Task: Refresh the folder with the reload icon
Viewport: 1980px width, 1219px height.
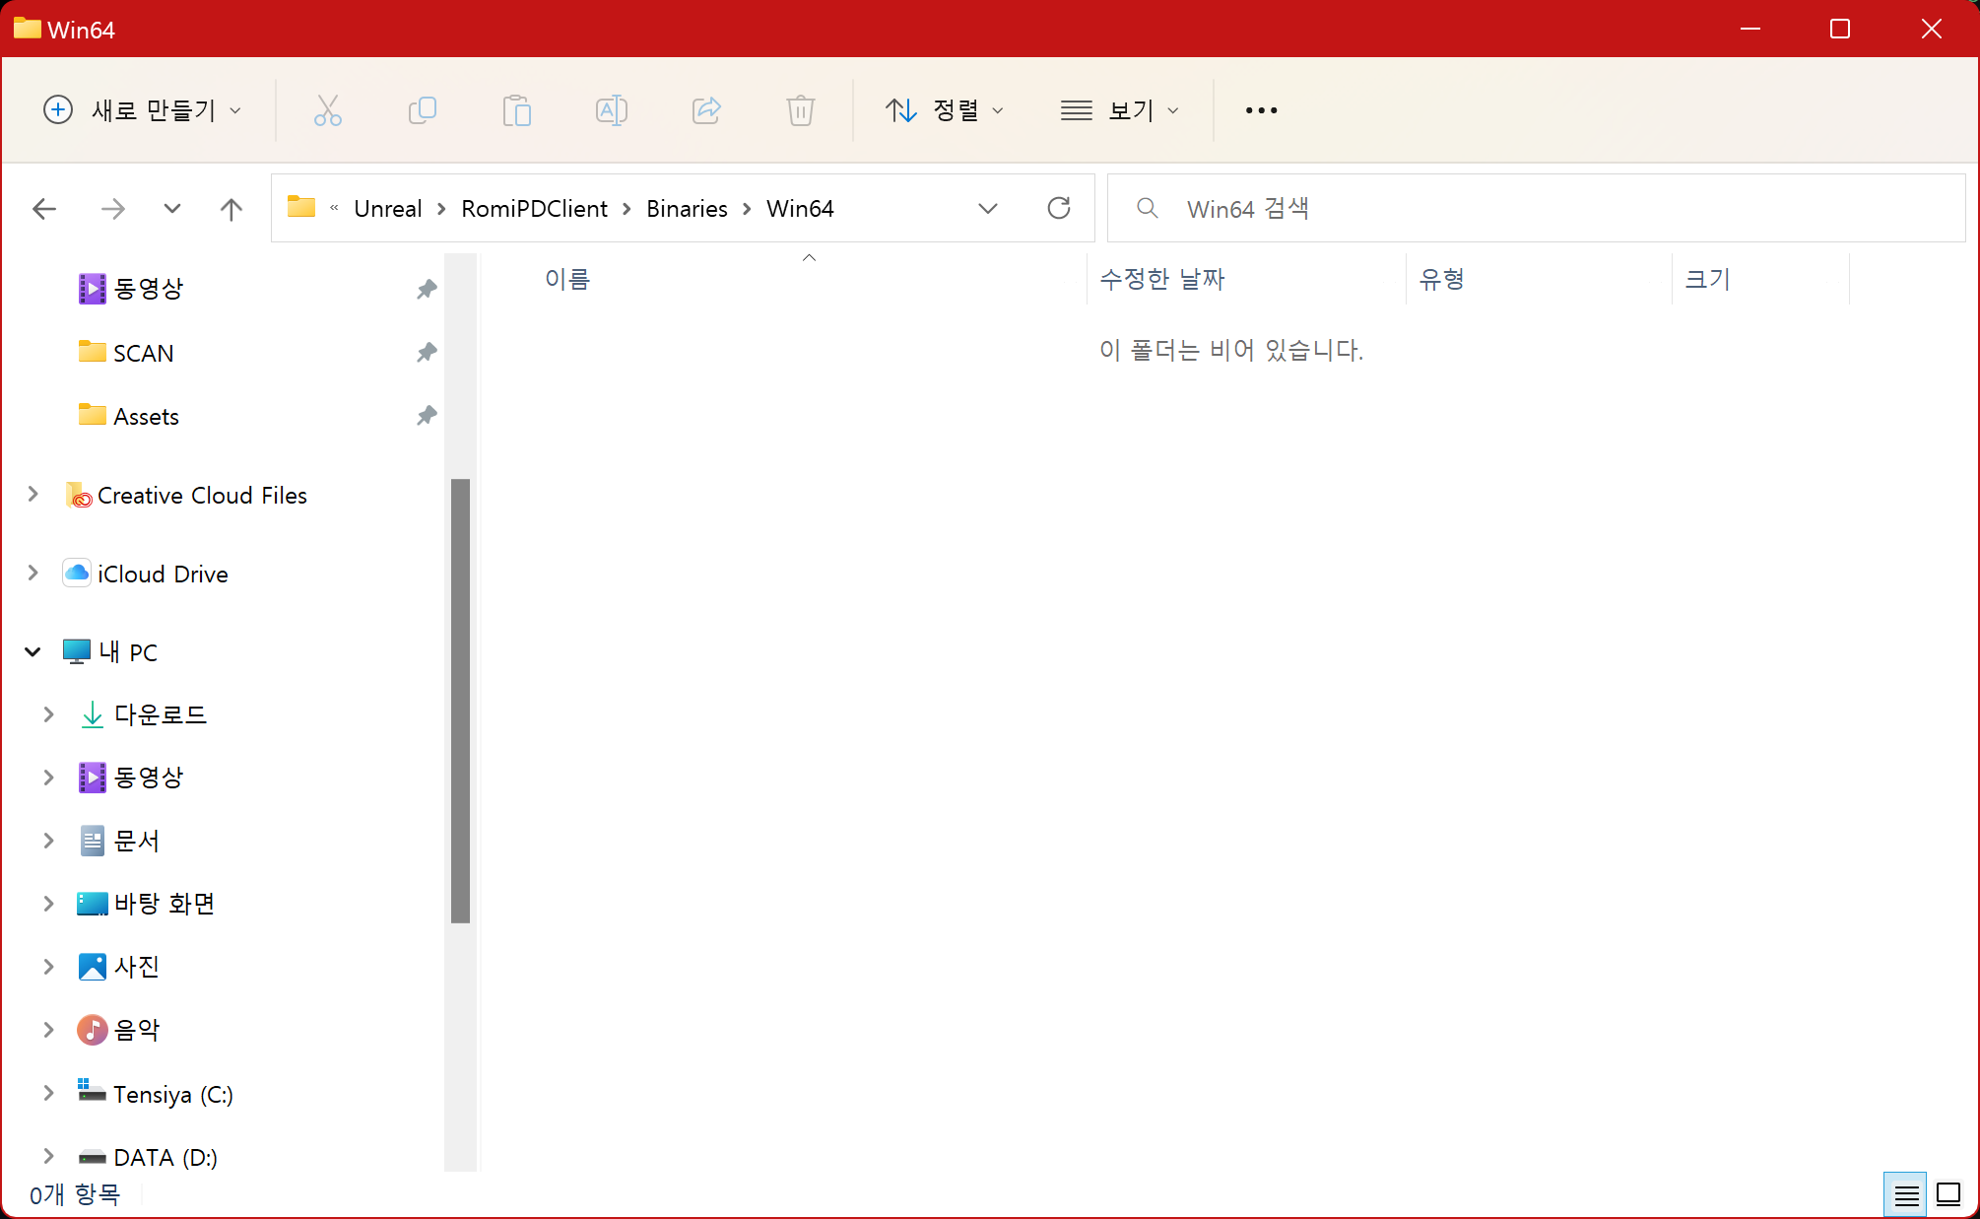Action: pos(1059,208)
